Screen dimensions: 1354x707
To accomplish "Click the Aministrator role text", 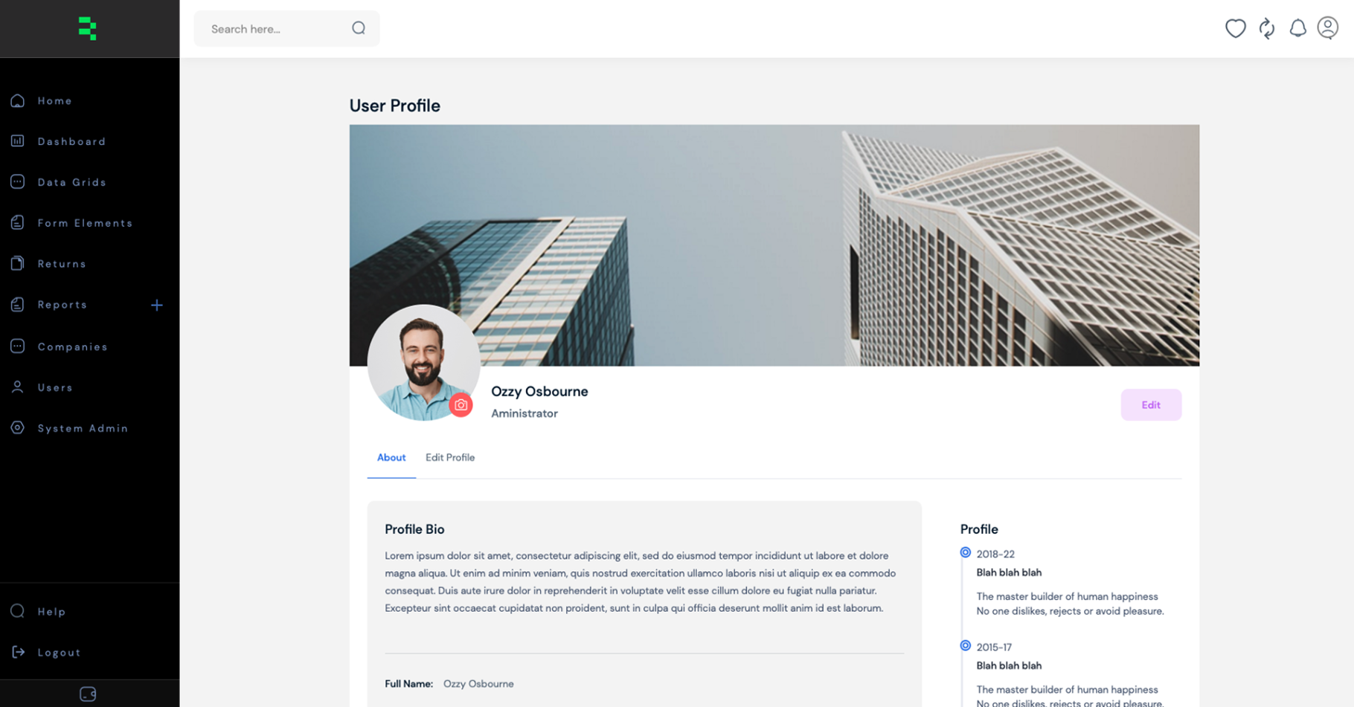I will tap(524, 413).
